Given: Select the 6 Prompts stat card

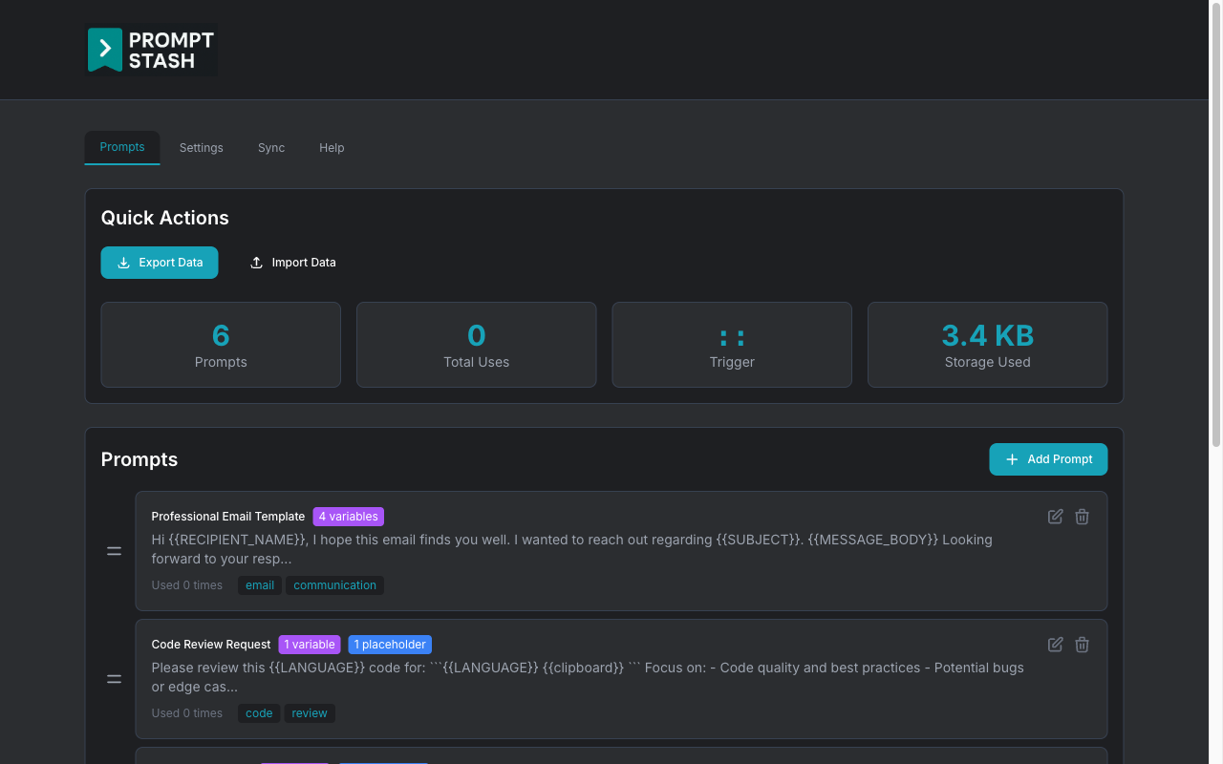Looking at the screenshot, I should tap(221, 345).
